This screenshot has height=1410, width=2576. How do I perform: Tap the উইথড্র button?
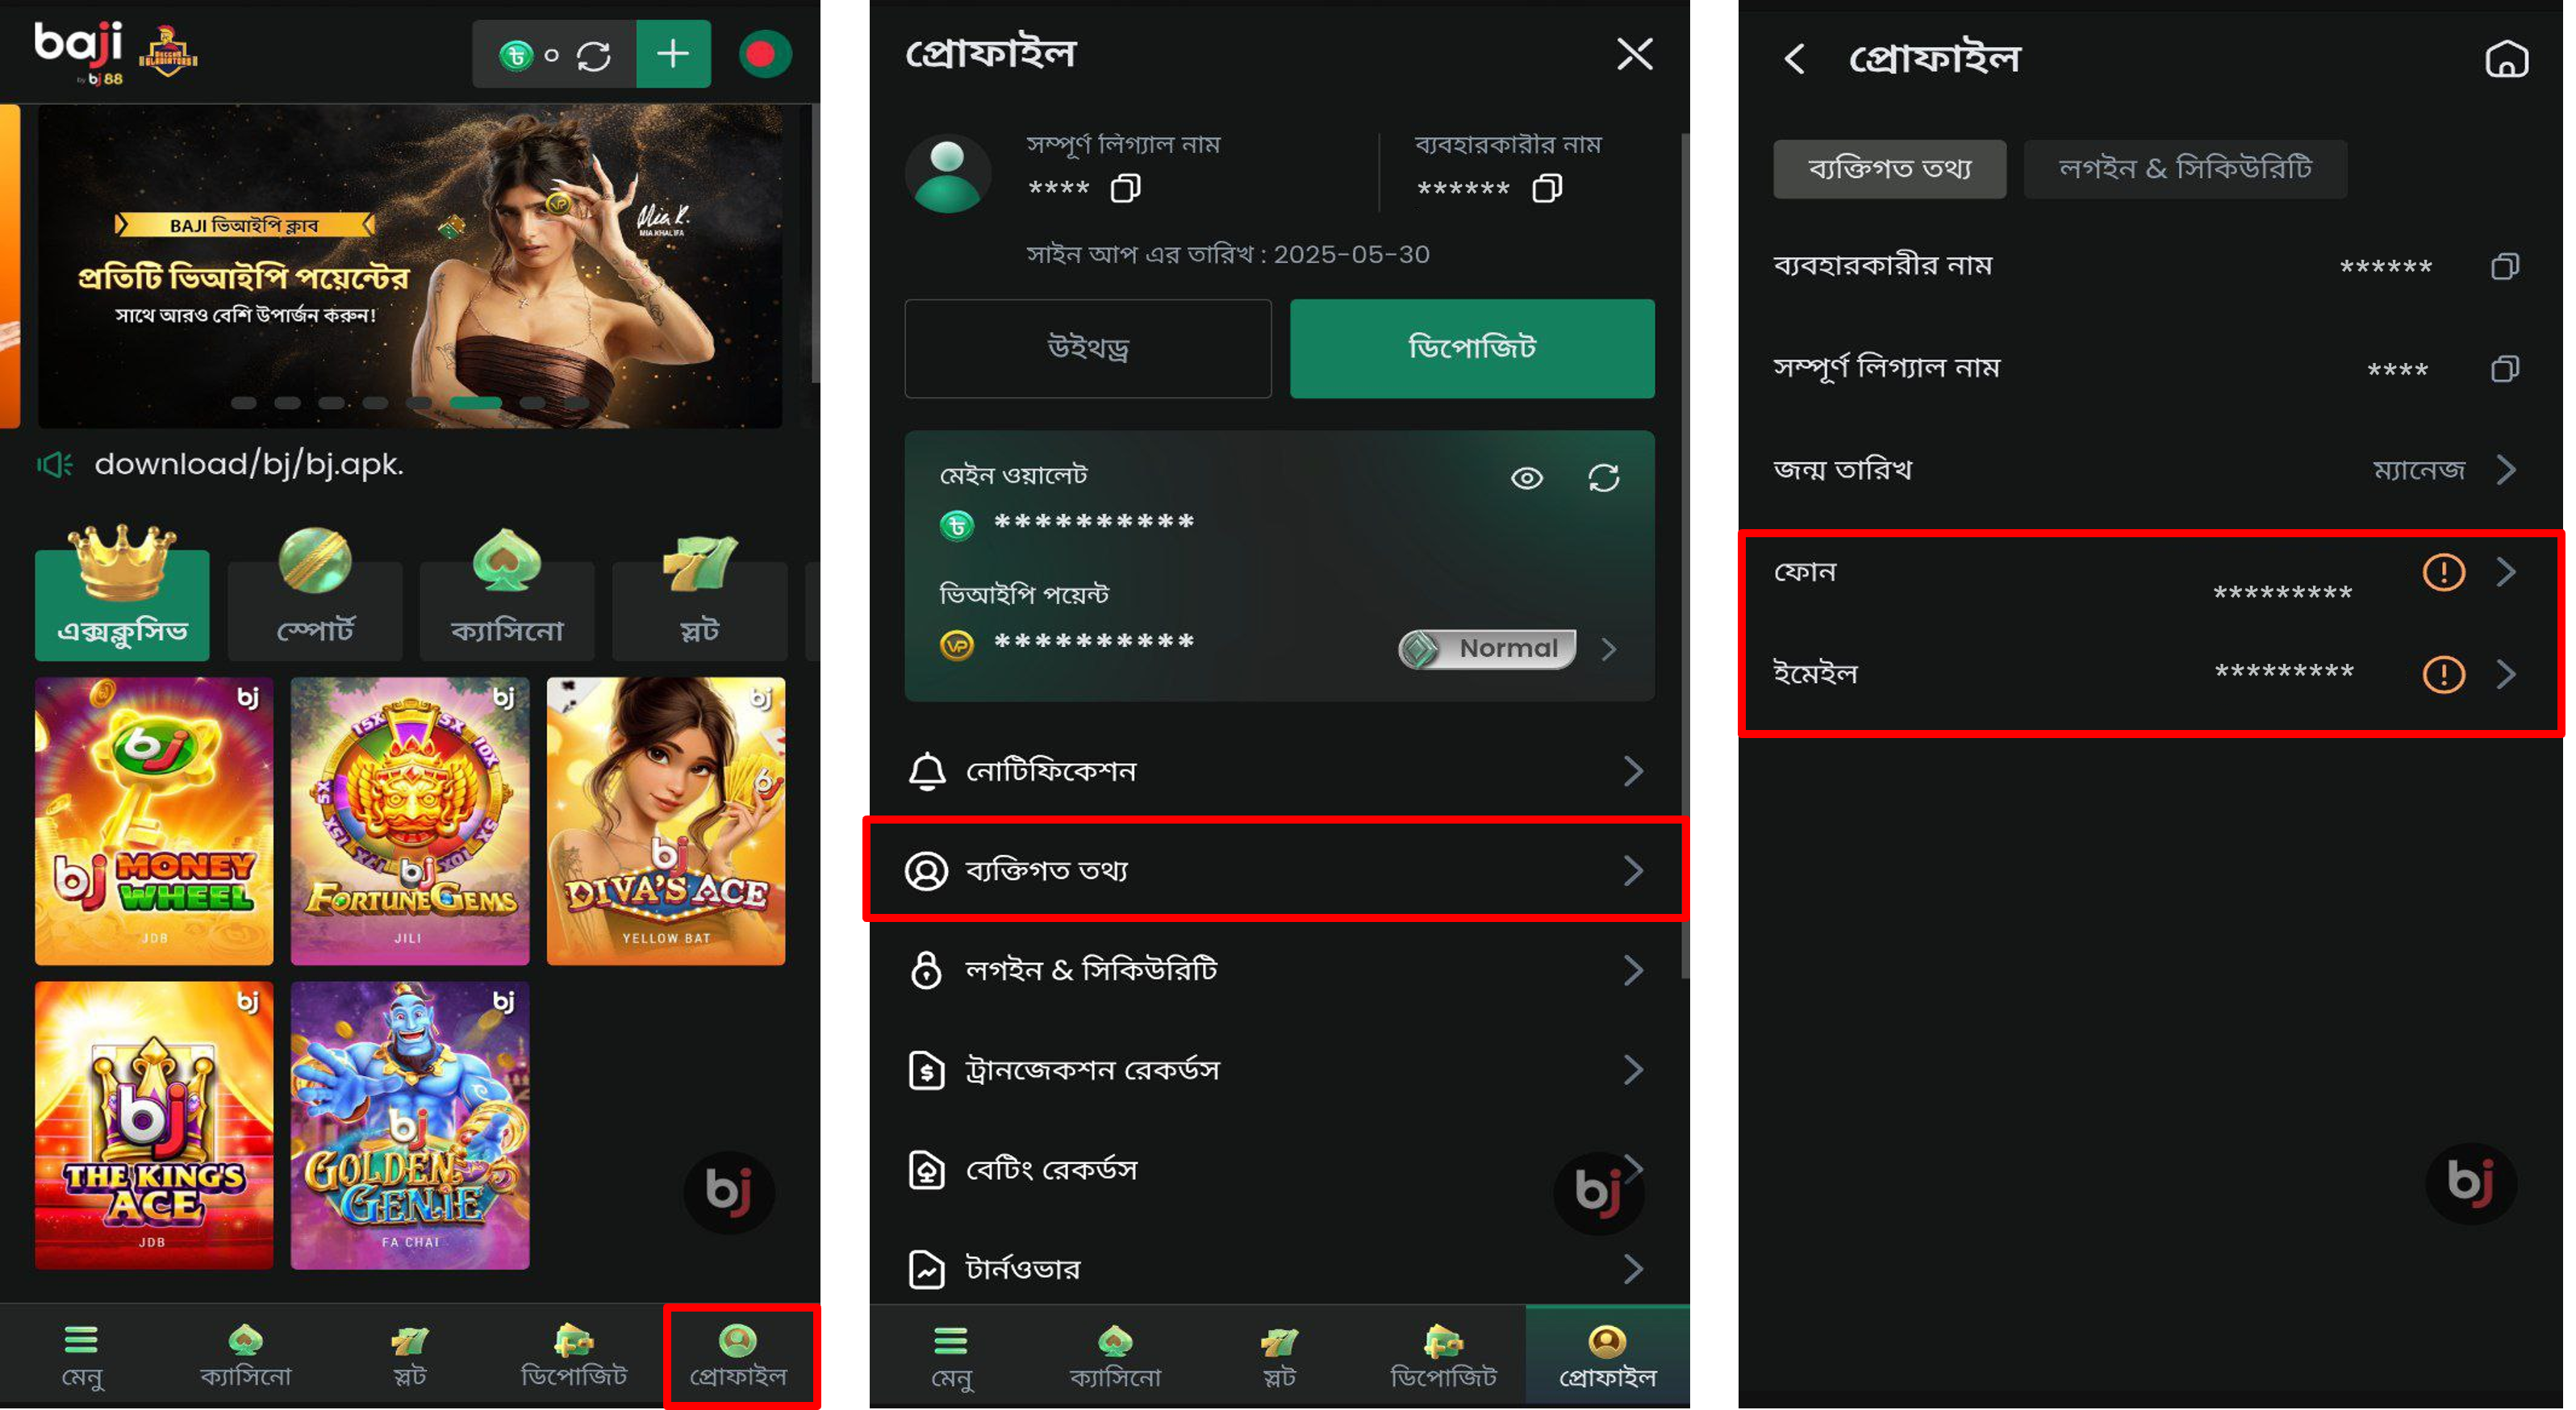point(1088,348)
